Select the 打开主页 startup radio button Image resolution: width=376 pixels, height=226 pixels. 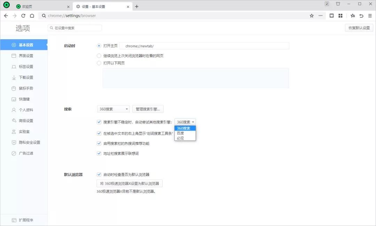point(99,45)
